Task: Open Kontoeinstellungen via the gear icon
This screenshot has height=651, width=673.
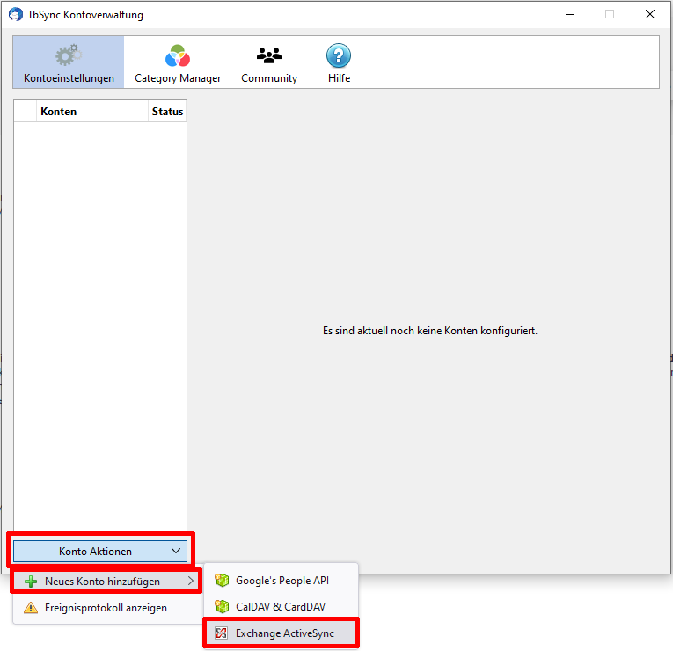Action: [x=68, y=55]
